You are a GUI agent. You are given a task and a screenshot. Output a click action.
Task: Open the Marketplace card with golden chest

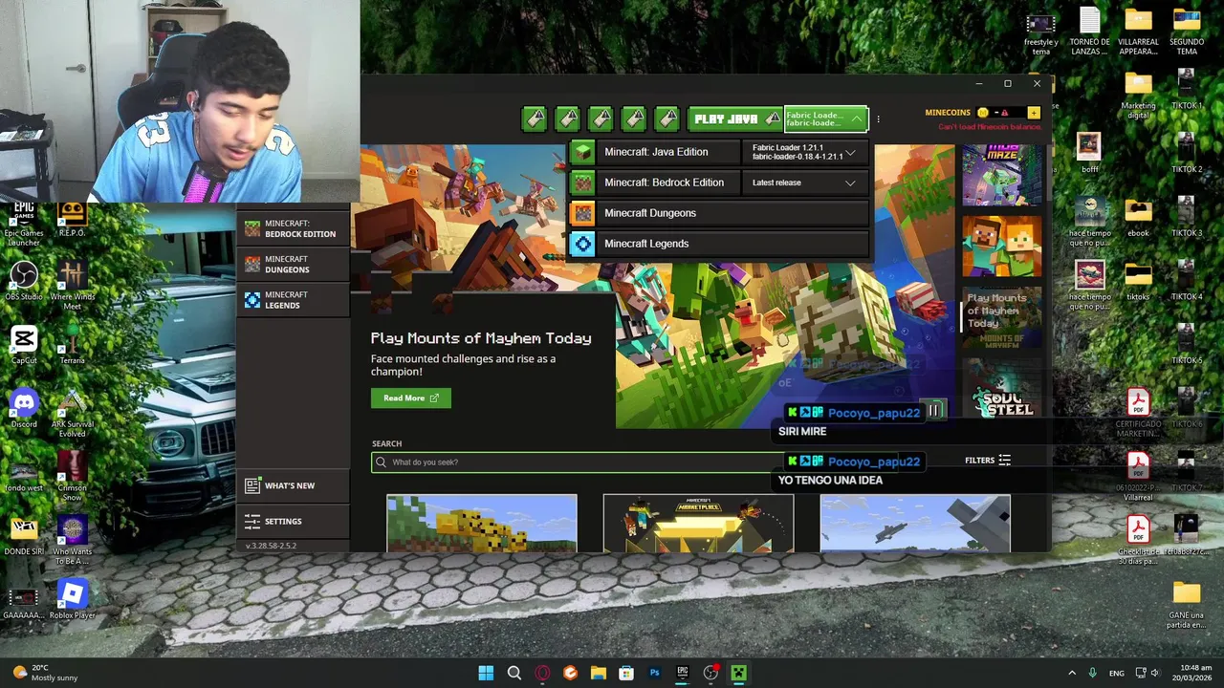[x=698, y=524]
